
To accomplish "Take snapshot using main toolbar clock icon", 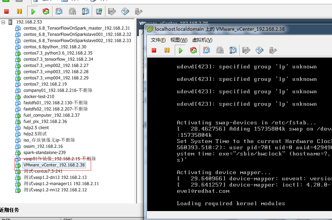I will point(59,11).
